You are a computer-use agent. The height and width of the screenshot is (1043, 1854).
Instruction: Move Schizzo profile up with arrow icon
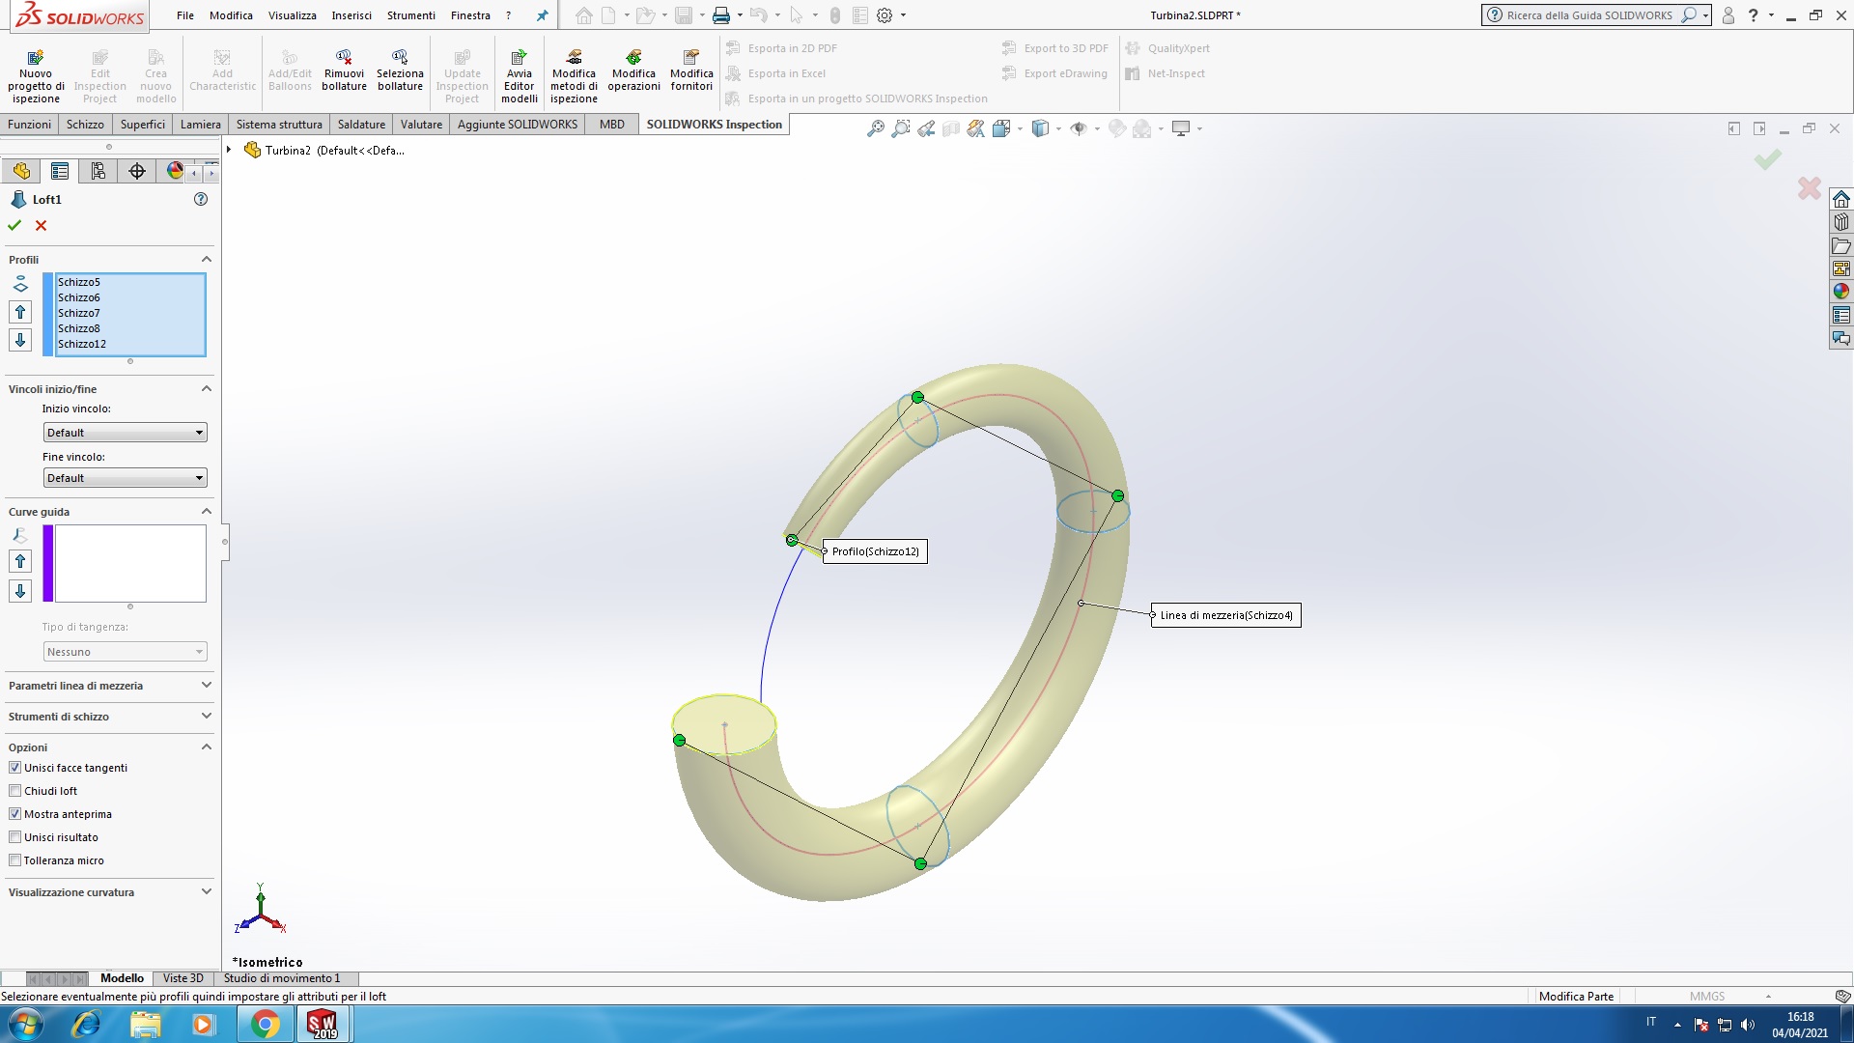click(x=19, y=312)
